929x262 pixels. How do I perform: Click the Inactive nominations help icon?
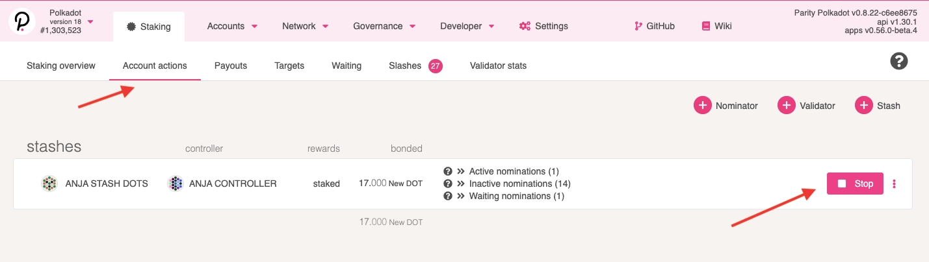click(x=447, y=184)
